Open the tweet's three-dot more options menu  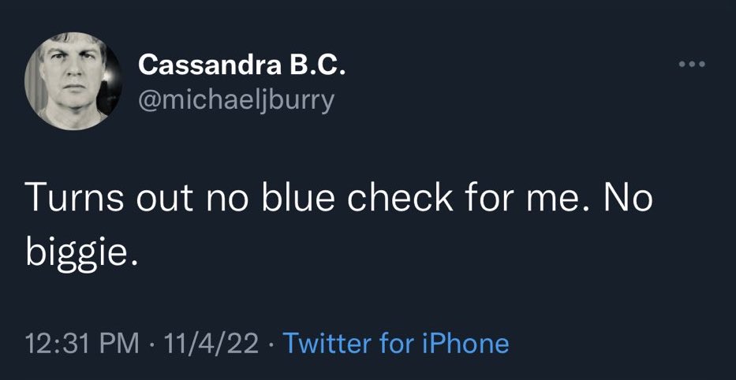click(x=692, y=66)
